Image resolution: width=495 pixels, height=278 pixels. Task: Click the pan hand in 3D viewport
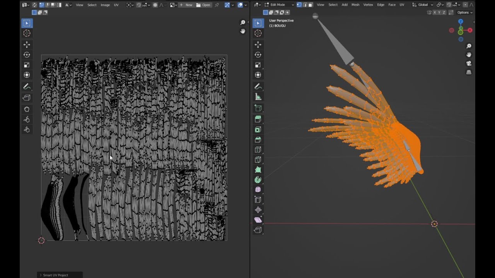pyautogui.click(x=469, y=55)
